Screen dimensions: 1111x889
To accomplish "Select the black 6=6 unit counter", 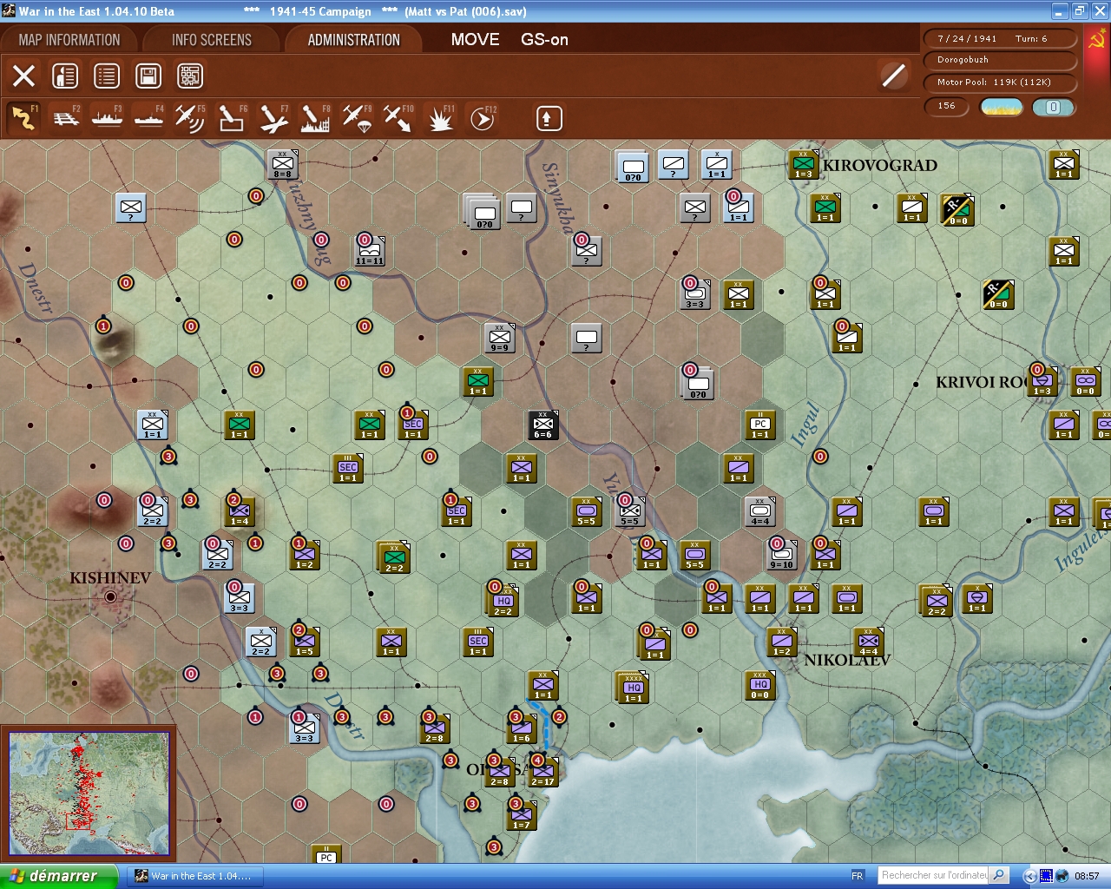I will coord(543,425).
